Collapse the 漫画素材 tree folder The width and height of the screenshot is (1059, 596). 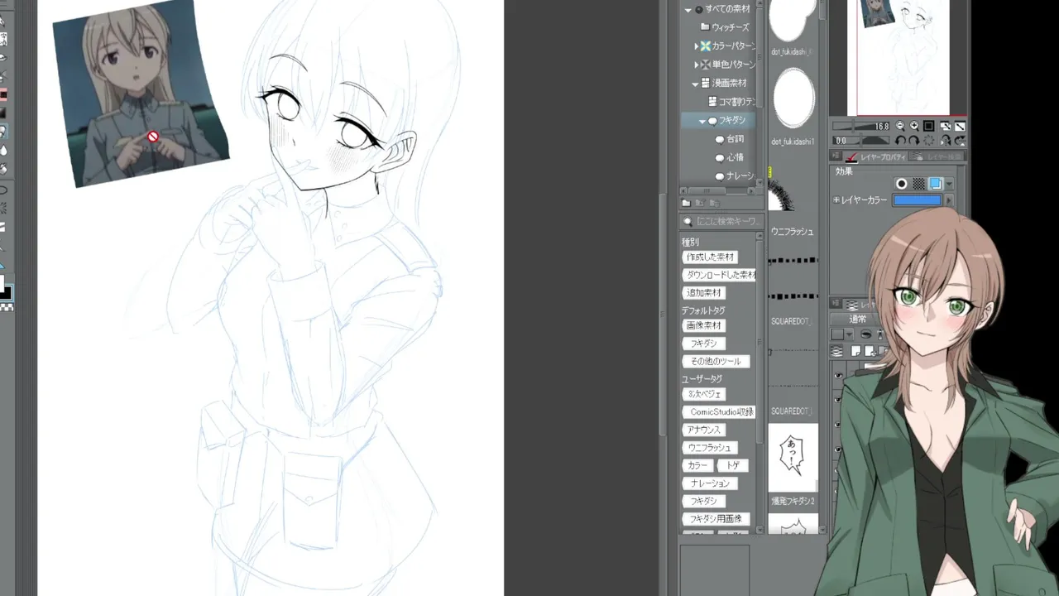696,84
